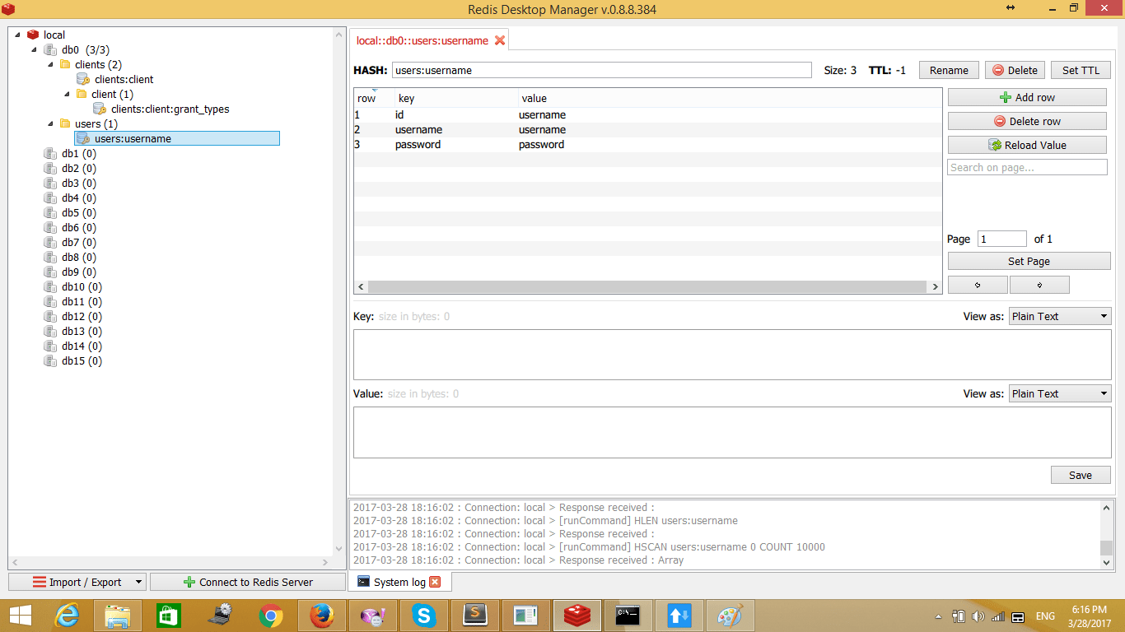Click the key icon beside users:username
1125x632 pixels.
click(83, 138)
